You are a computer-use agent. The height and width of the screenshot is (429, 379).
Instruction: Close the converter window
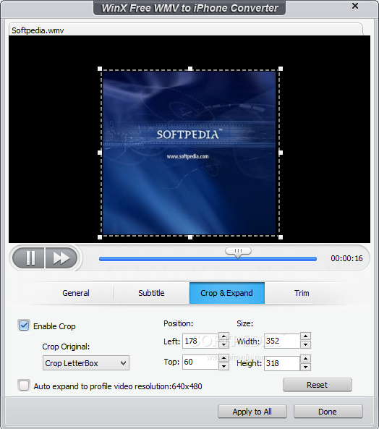[x=355, y=6]
